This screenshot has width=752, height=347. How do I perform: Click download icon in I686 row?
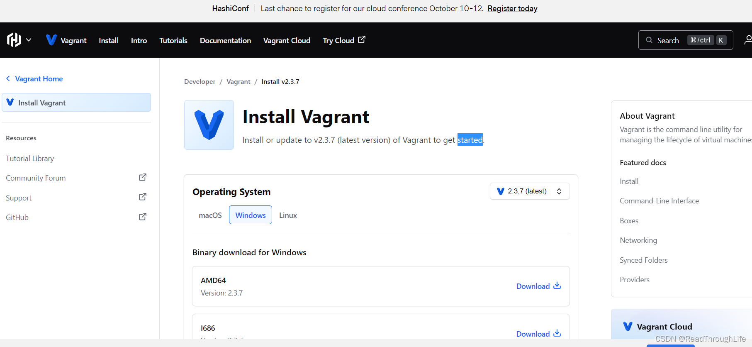point(557,333)
